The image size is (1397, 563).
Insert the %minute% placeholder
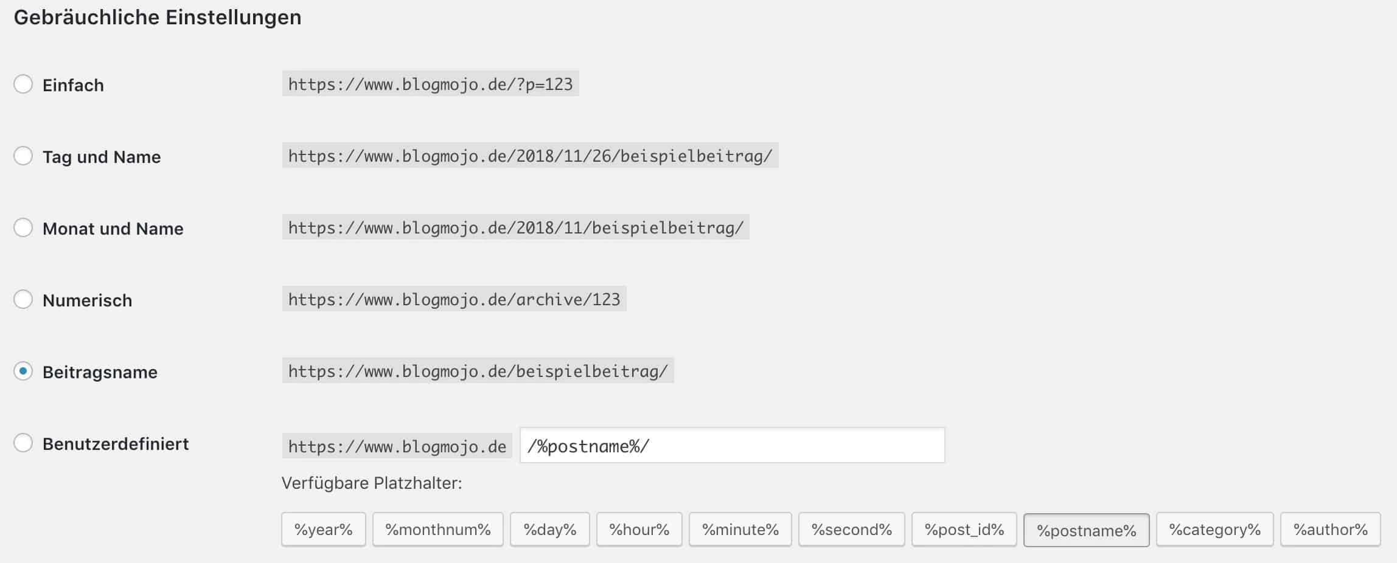click(x=740, y=529)
